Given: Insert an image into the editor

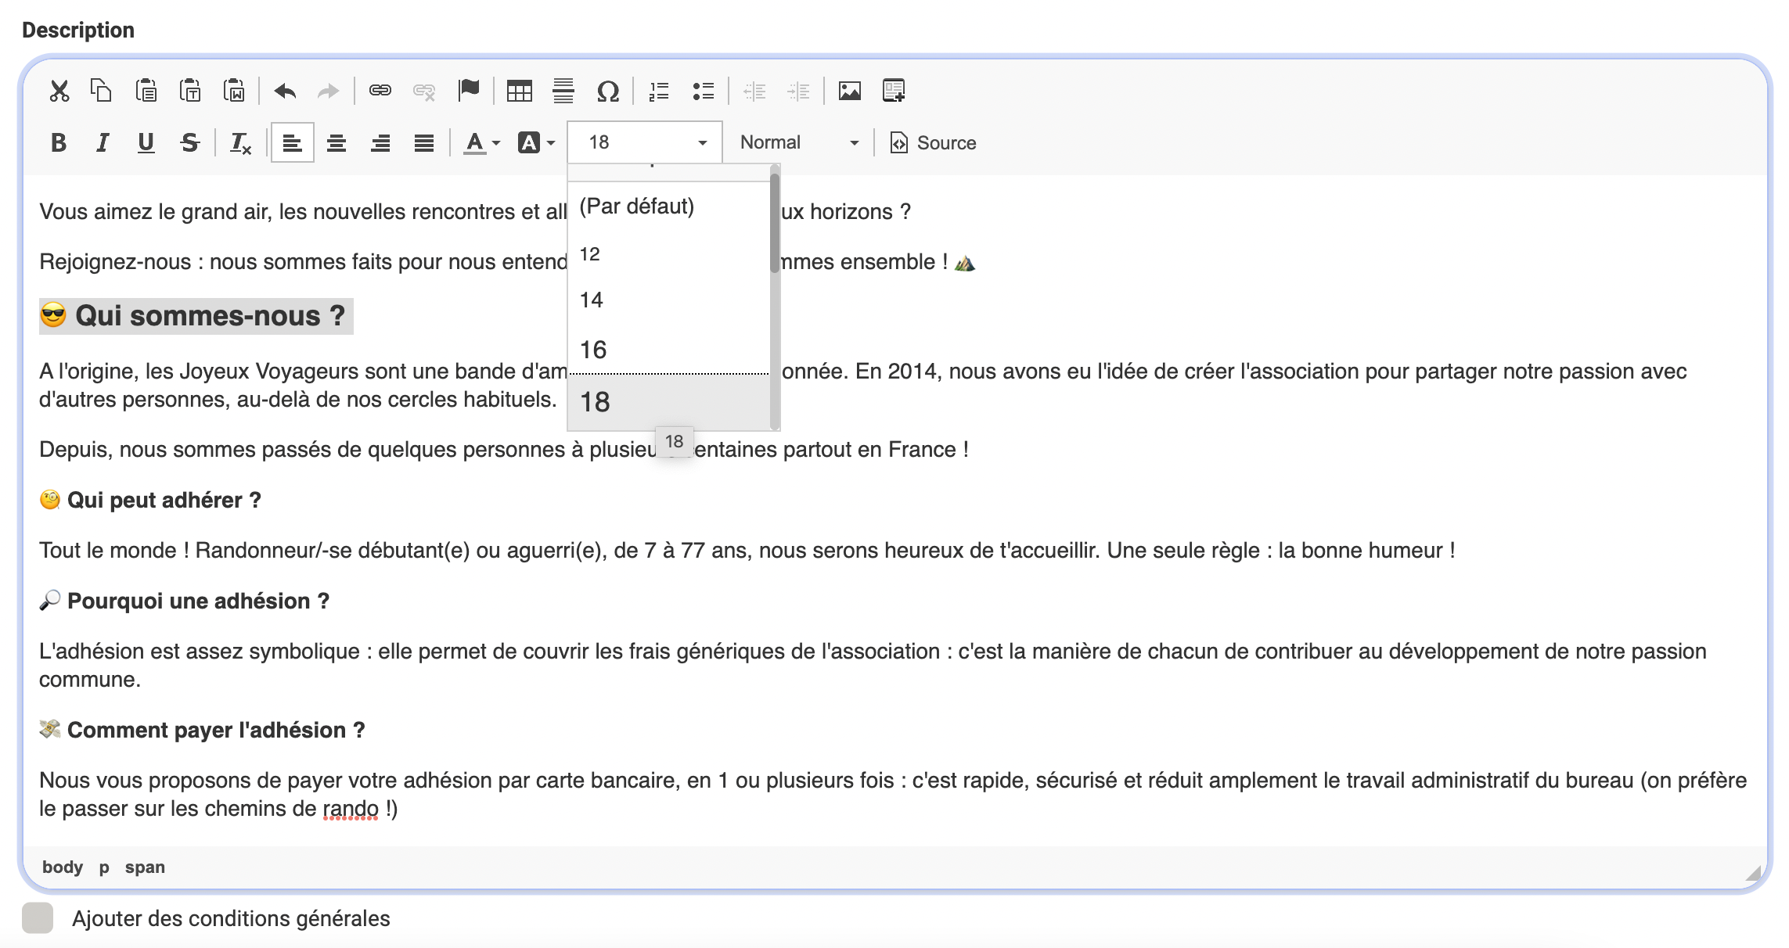Looking at the screenshot, I should tap(850, 91).
